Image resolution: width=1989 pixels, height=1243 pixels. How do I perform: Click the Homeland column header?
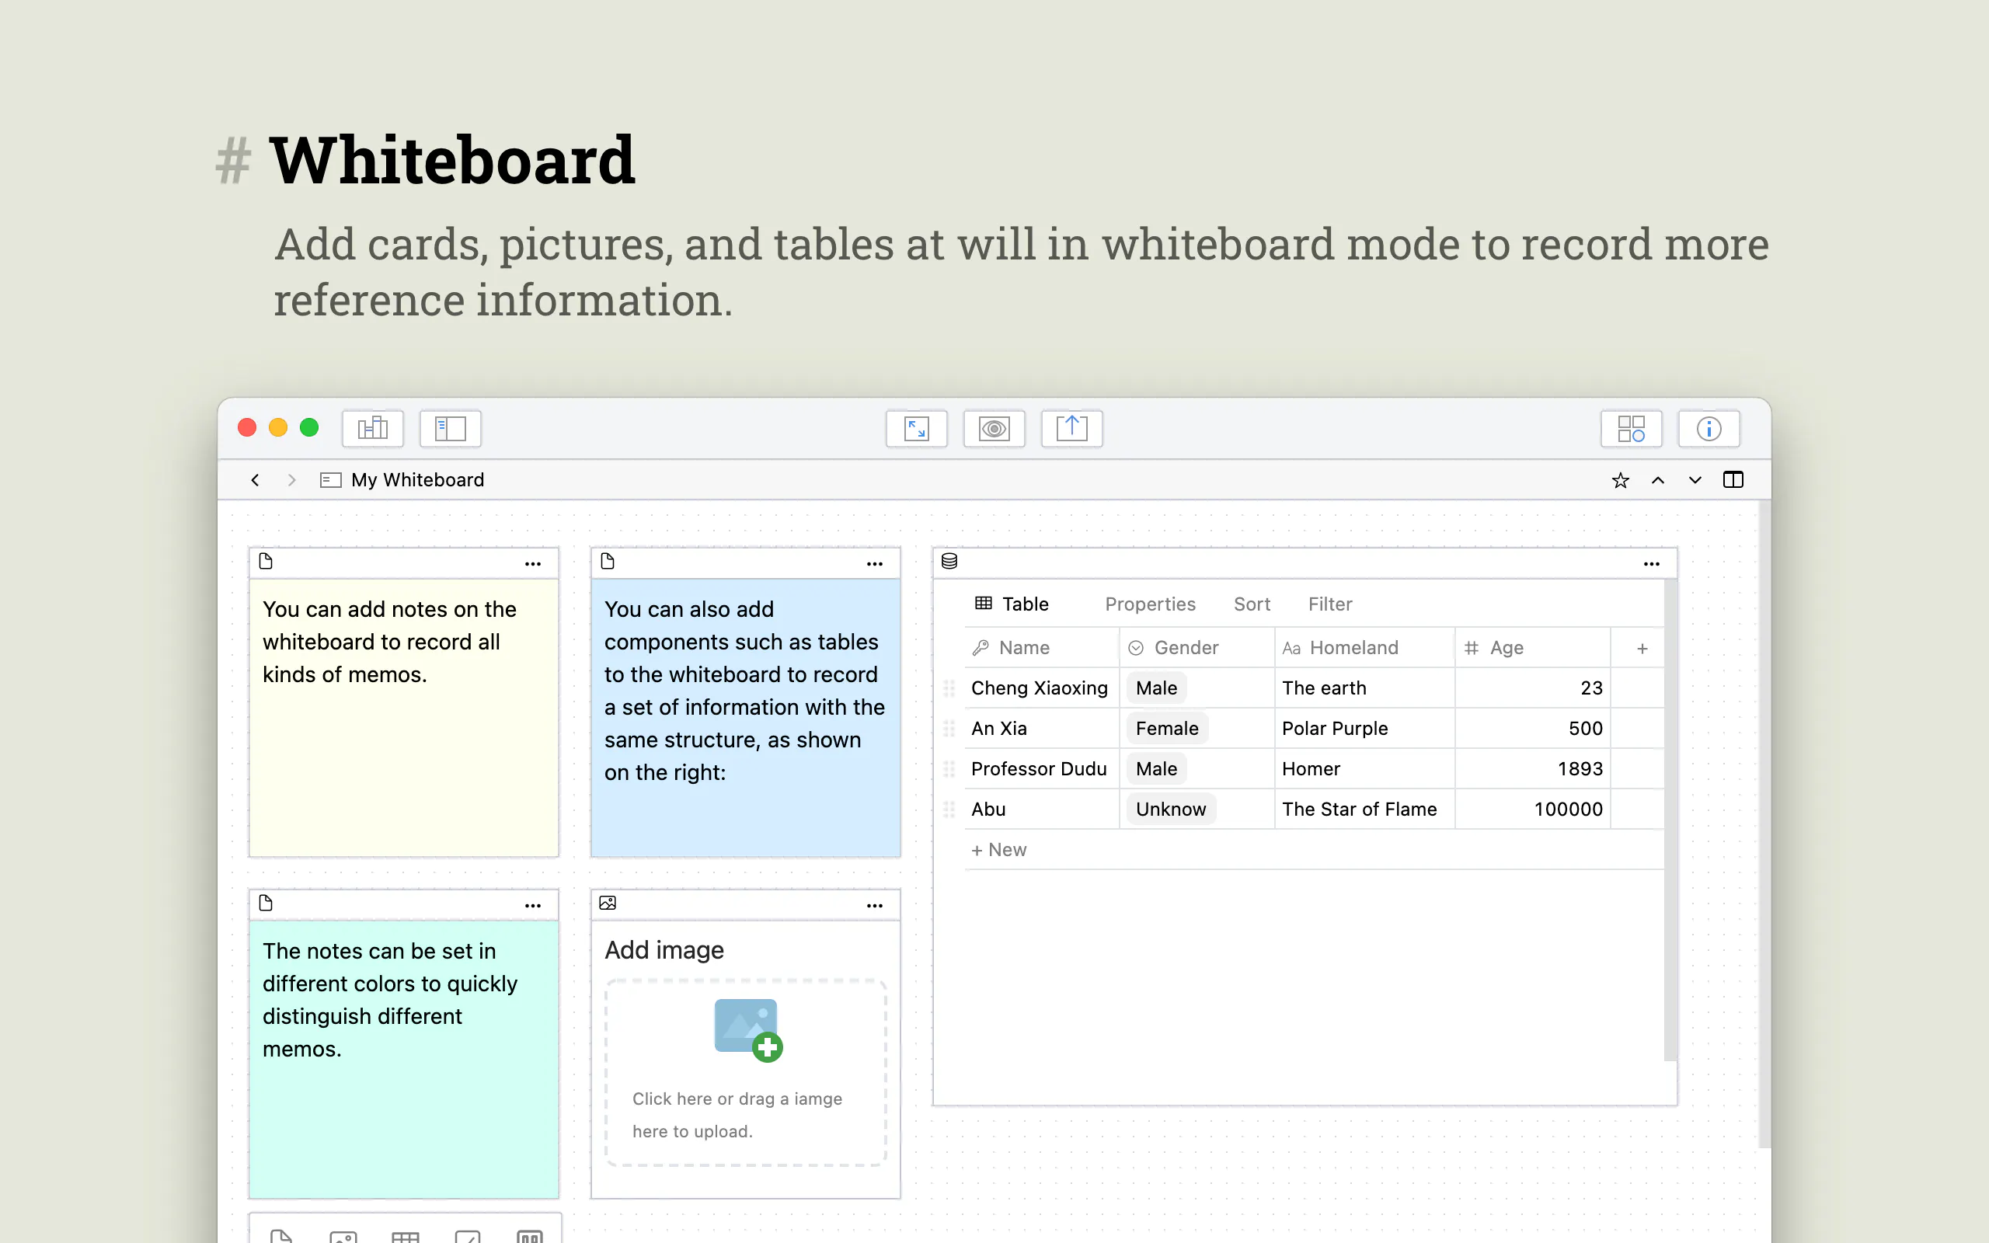pos(1364,648)
